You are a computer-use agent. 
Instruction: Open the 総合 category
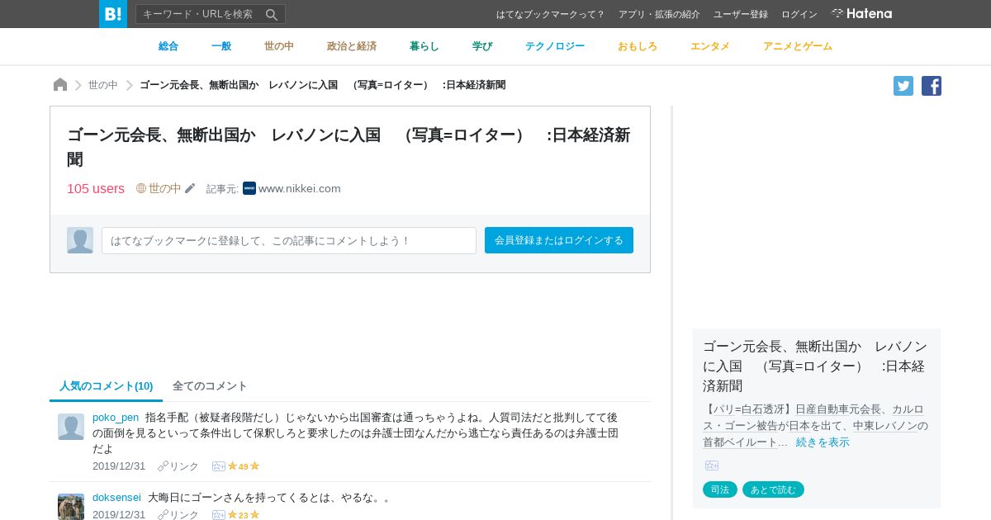click(x=168, y=46)
